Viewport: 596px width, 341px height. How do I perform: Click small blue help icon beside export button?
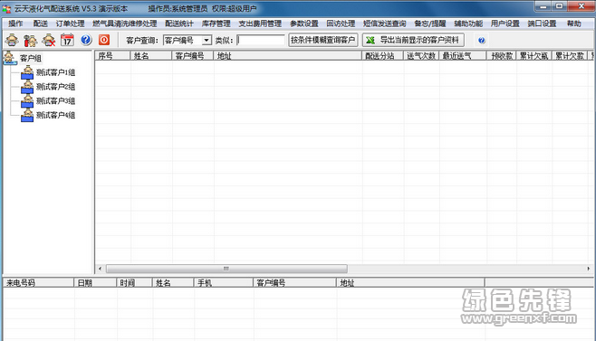[x=482, y=41]
